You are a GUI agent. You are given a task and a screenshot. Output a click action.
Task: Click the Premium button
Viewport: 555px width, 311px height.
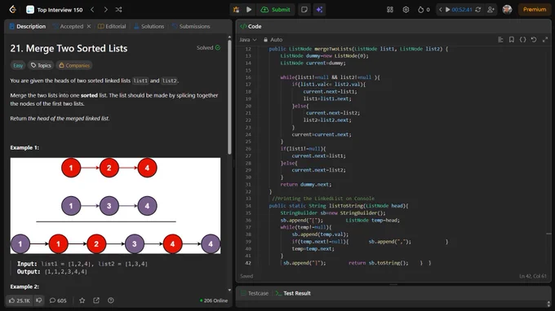(x=535, y=10)
